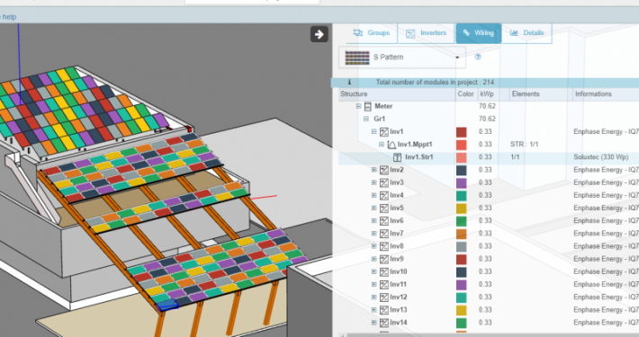
Task: Click the help question mark icon
Action: [x=478, y=57]
